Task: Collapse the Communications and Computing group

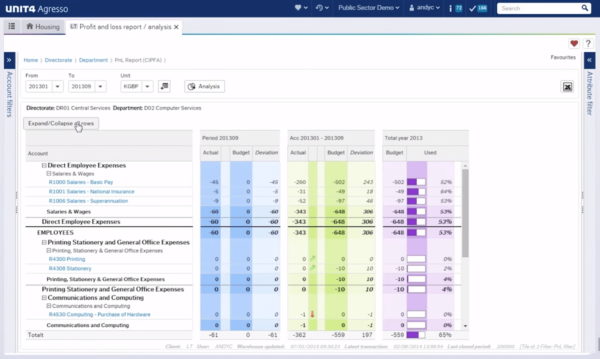Action: [x=44, y=298]
